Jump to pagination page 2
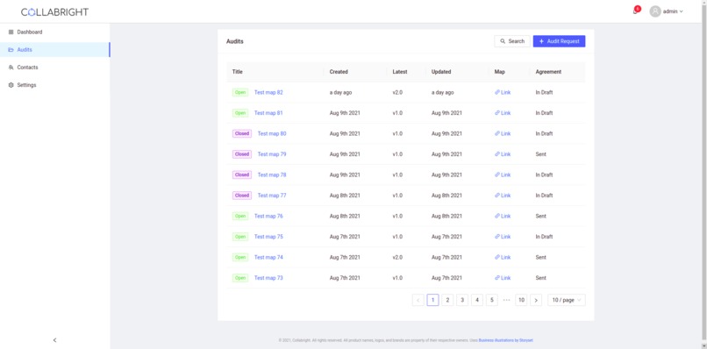 point(447,300)
